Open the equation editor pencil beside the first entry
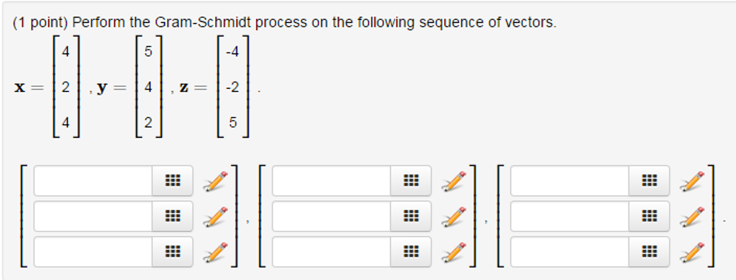Viewport: 736px width, 280px height. coord(215,181)
